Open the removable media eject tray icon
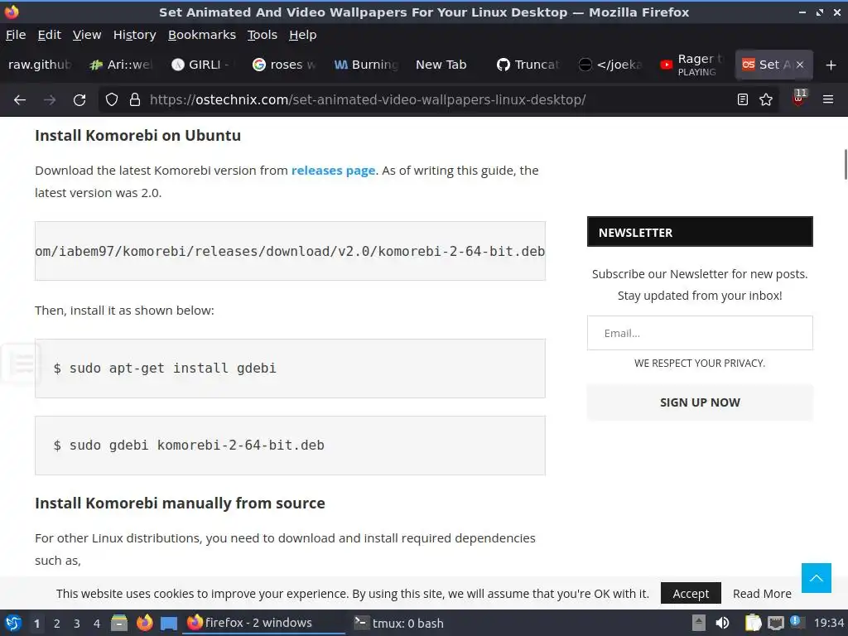 [699, 623]
